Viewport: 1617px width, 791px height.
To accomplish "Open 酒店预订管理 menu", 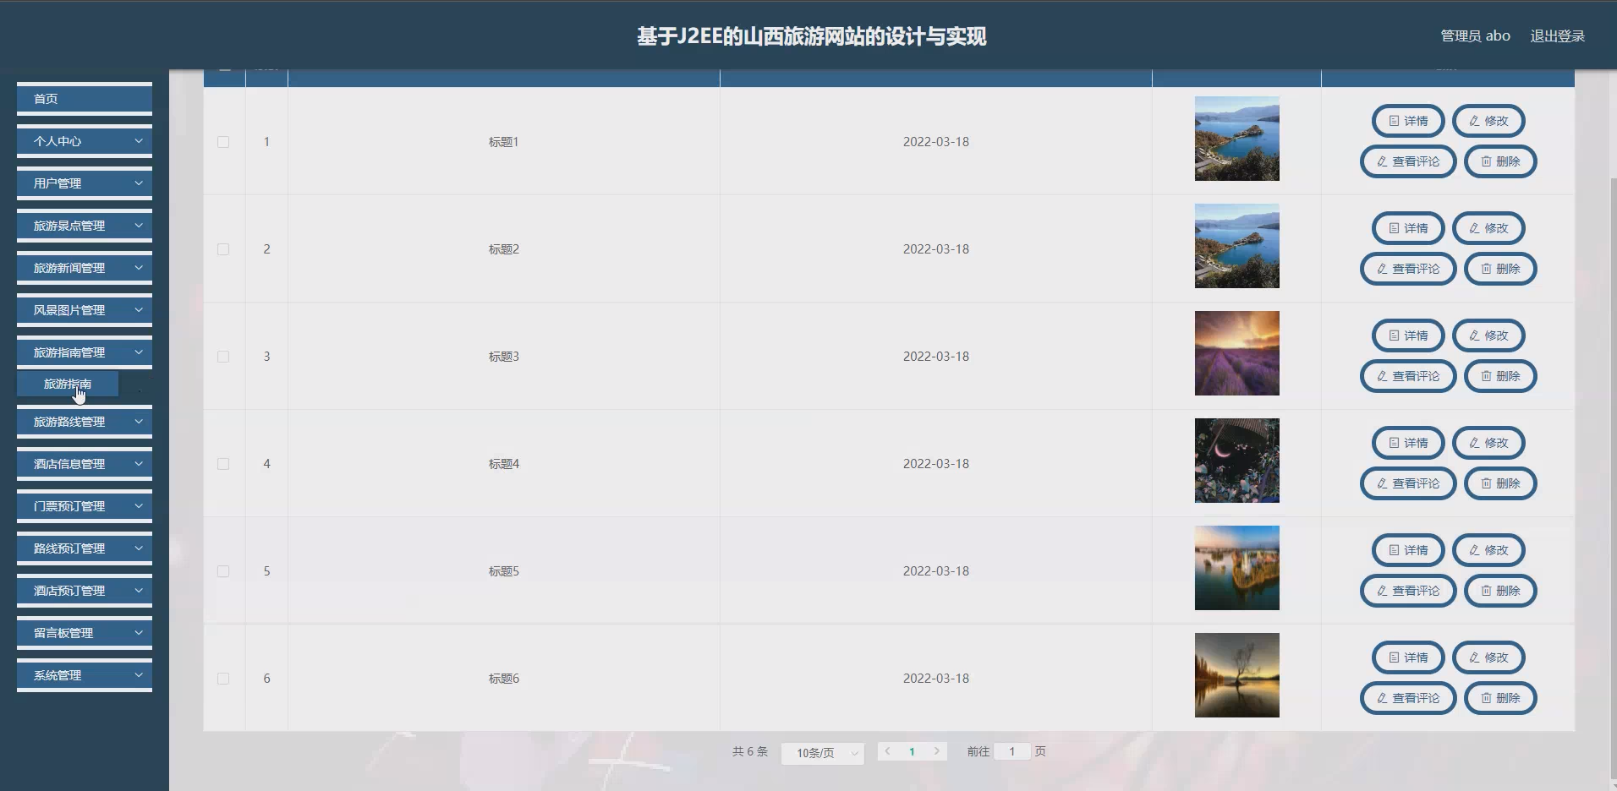I will (x=85, y=591).
